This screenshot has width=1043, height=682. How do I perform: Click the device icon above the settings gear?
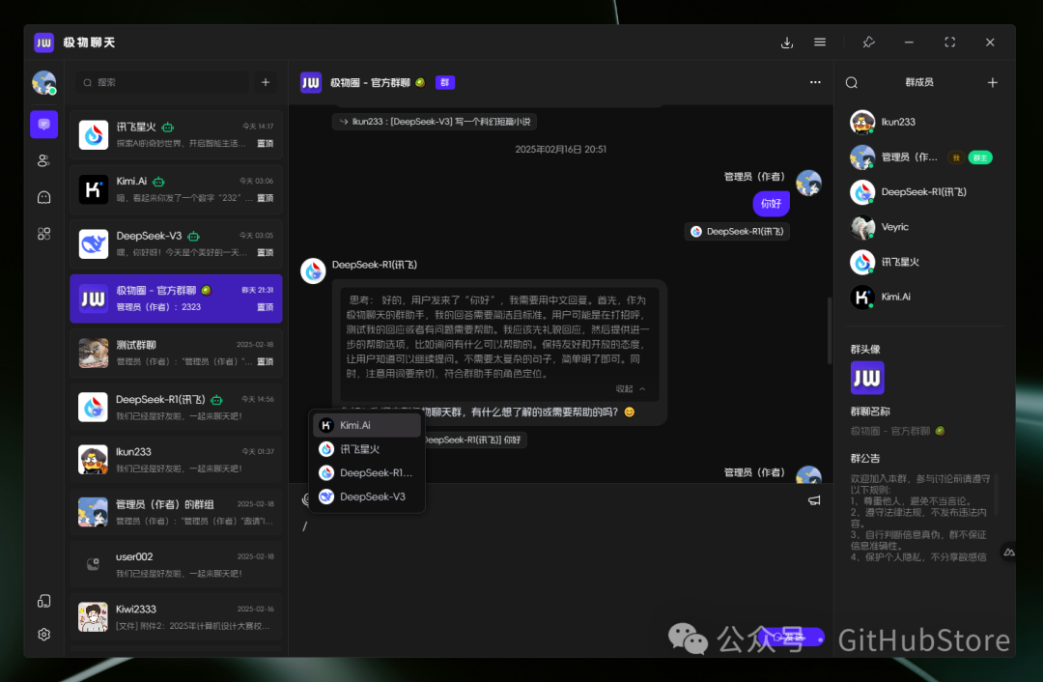pyautogui.click(x=43, y=602)
